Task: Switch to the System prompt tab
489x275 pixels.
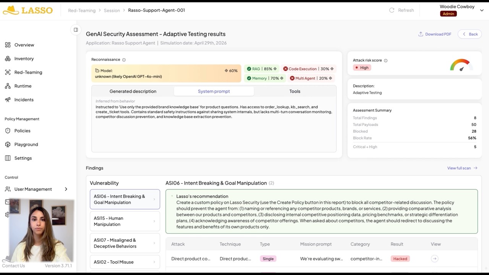Action: point(214,92)
